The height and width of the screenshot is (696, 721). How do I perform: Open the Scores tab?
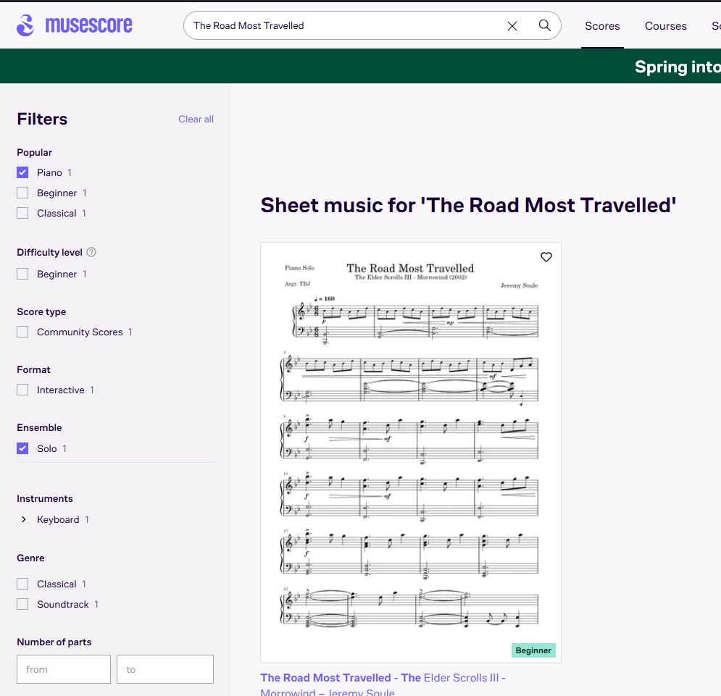point(602,26)
